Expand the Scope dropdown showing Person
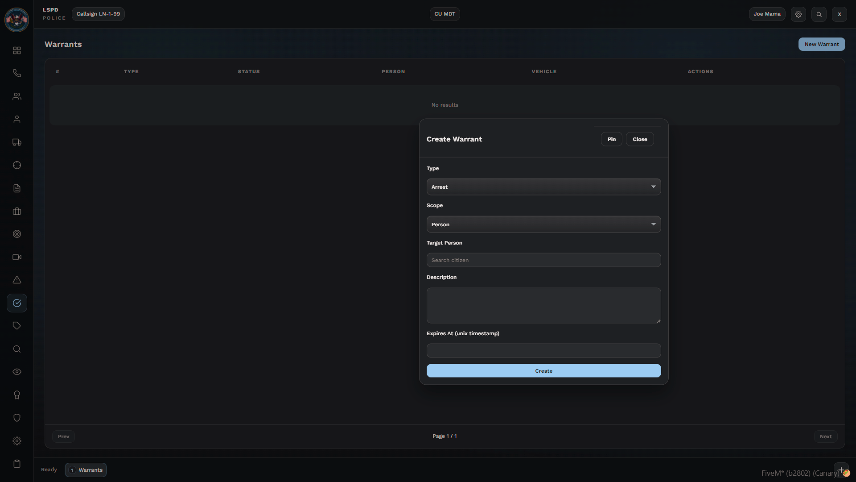 click(543, 224)
